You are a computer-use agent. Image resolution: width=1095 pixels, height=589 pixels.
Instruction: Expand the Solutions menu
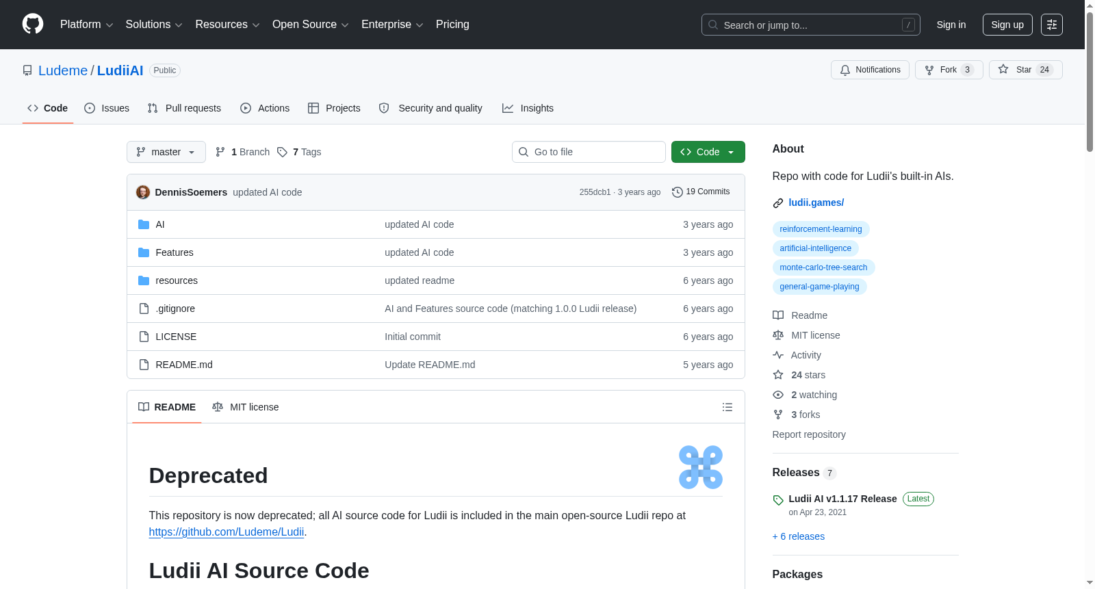[154, 25]
